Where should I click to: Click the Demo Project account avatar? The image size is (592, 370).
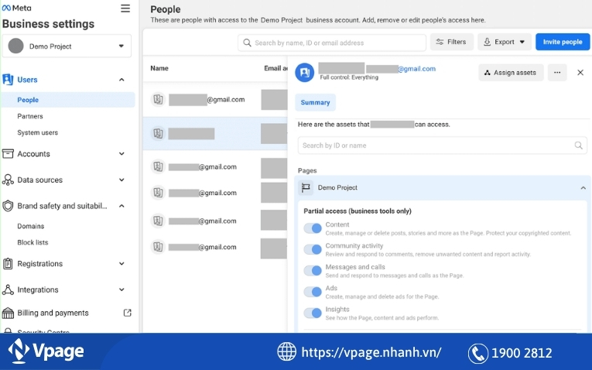(x=15, y=46)
